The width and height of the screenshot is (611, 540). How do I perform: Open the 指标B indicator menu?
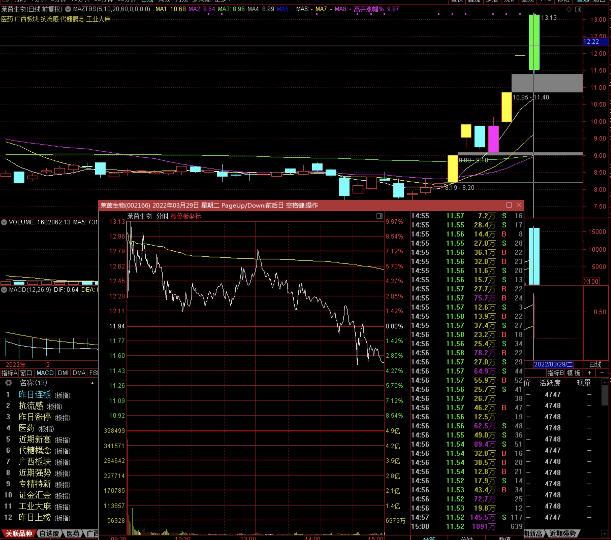[x=555, y=373]
